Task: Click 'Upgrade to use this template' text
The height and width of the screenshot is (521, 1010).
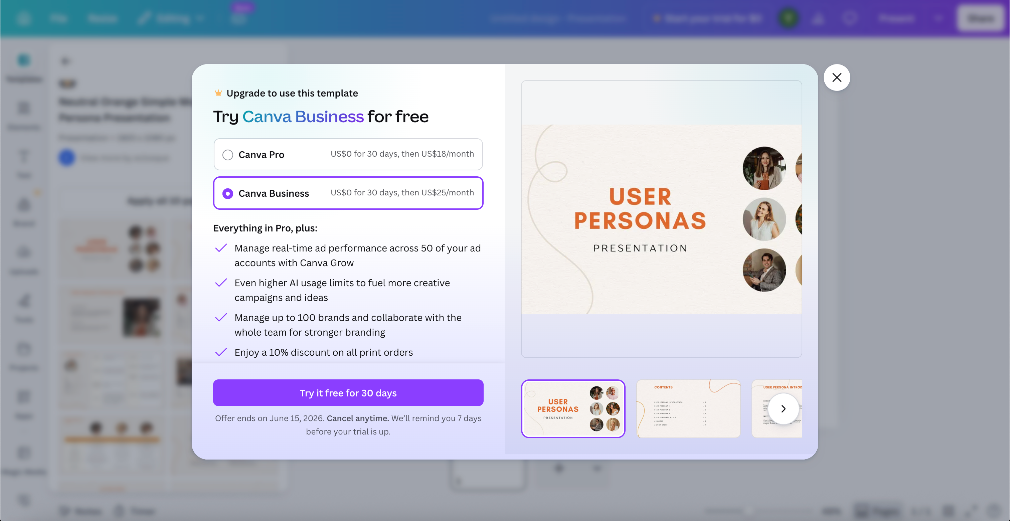Action: 292,93
